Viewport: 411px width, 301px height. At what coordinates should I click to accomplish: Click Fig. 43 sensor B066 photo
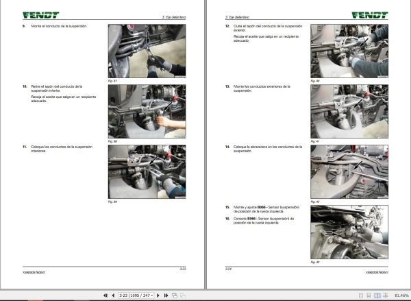349,232
